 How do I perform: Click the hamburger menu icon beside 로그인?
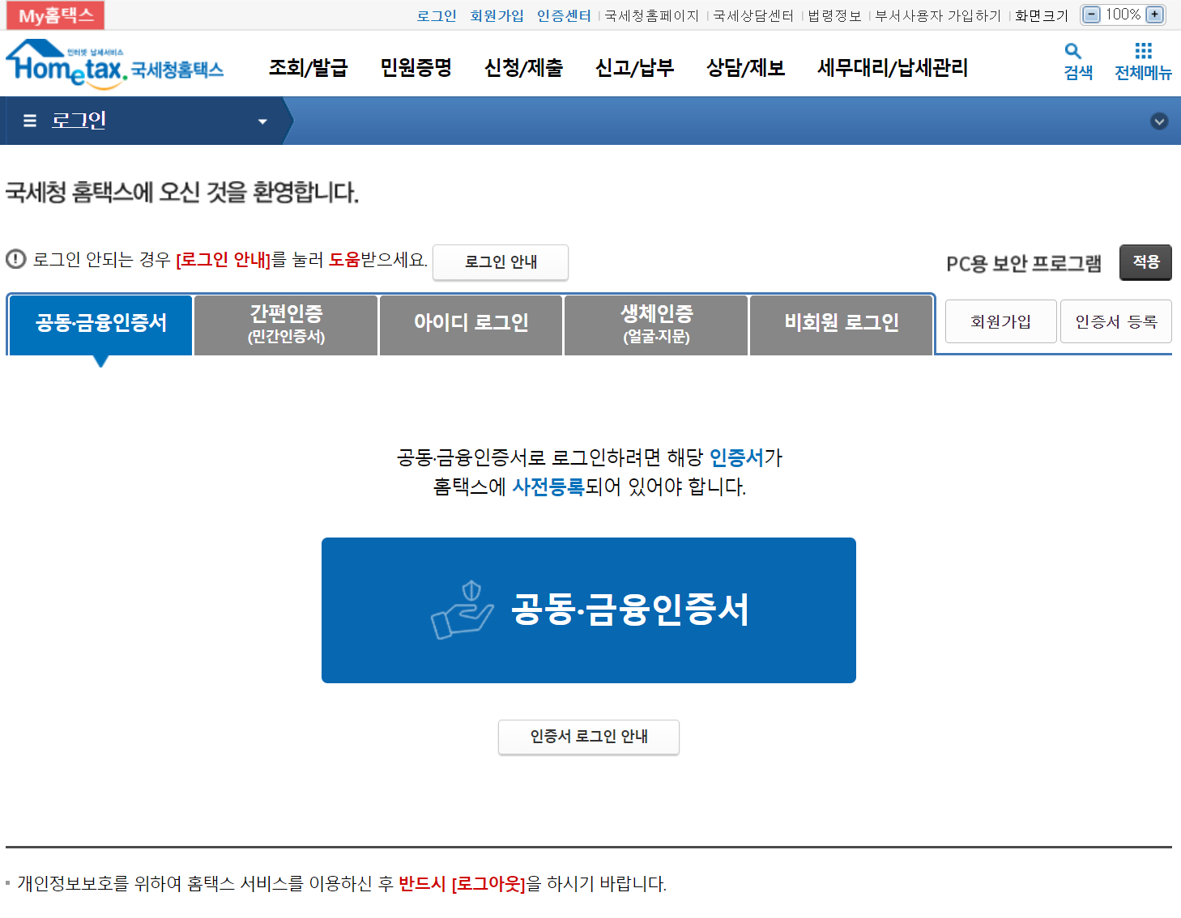[30, 121]
